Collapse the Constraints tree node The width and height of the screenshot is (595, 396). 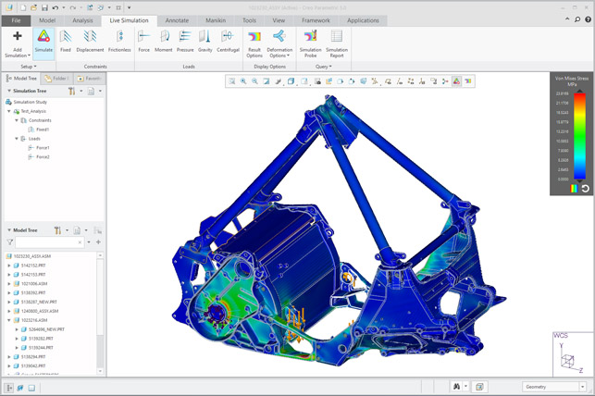(x=17, y=120)
